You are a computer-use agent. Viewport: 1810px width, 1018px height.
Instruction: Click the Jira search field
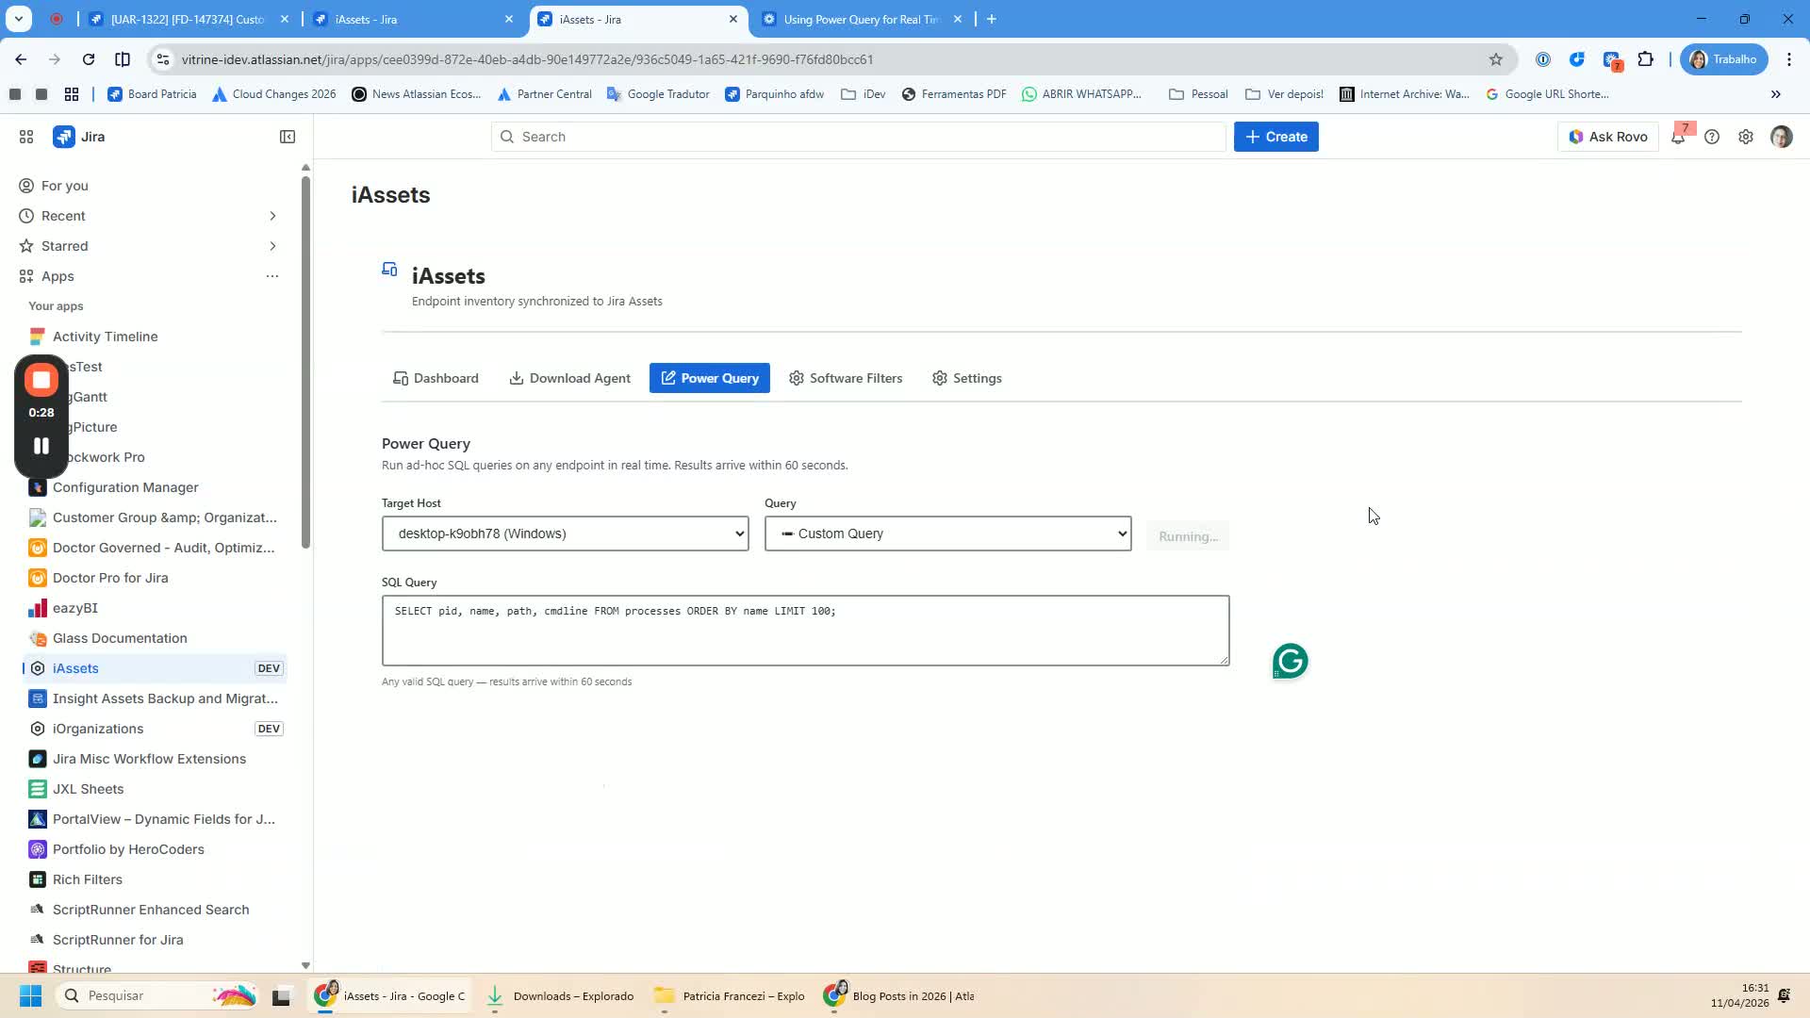coord(858,137)
